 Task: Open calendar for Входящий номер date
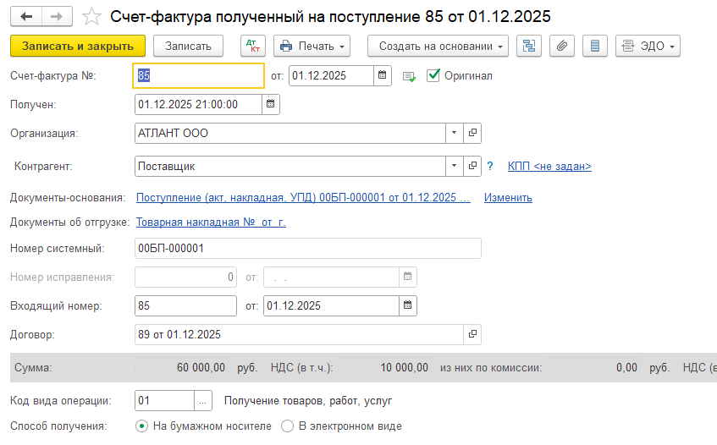(x=407, y=305)
